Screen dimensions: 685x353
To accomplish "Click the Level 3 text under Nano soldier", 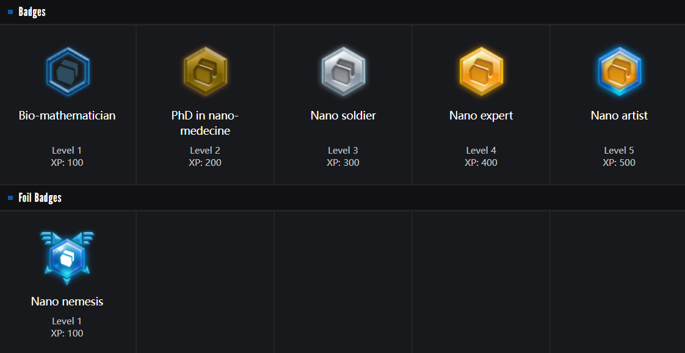I will [x=343, y=151].
